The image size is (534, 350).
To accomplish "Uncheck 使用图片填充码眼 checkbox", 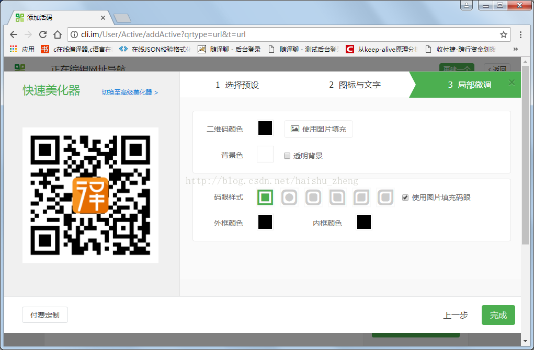I will [405, 197].
